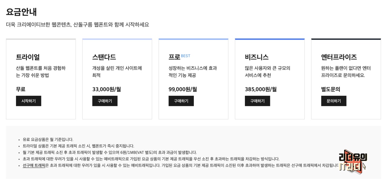Click 문의하기 in the 엔터프라이즈 plan
This screenshot has width=387, height=186.
coord(334,101)
